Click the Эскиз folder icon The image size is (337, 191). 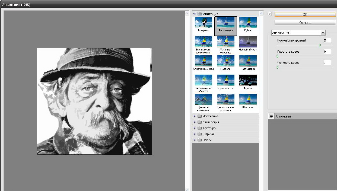[x=200, y=140]
